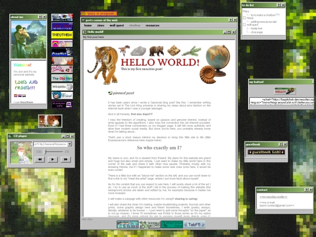Viewport: 316px width, 237px height.
Task: Select 'adding more javascript' in to do list
Action: click(264, 22)
